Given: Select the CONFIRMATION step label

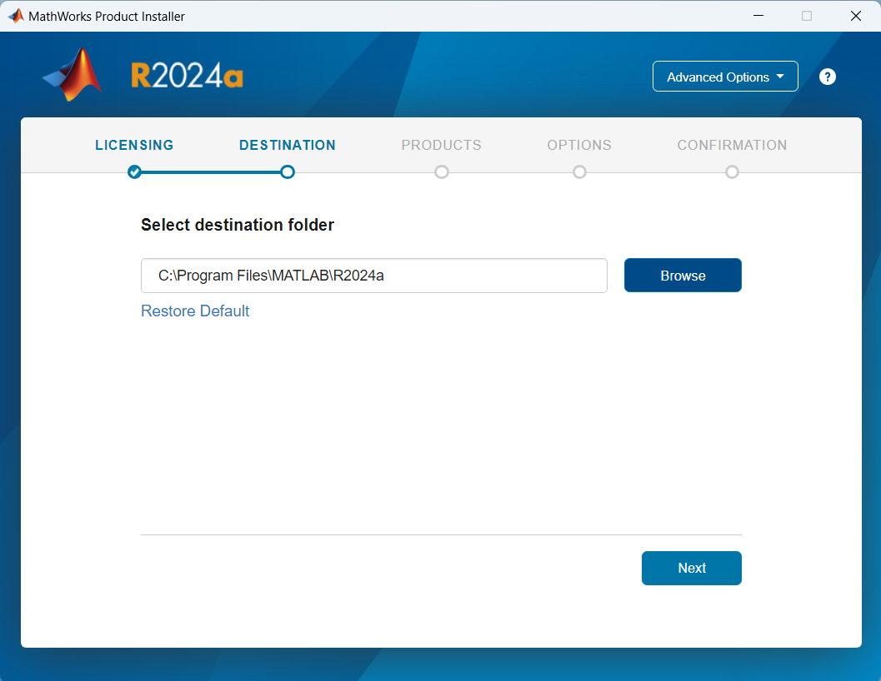Looking at the screenshot, I should click(732, 145).
